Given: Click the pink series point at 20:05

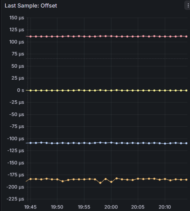Looking at the screenshot, I should tap(138, 36).
